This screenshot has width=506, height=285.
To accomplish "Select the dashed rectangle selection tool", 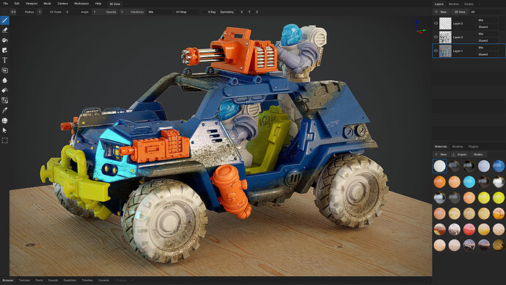I will point(4,140).
